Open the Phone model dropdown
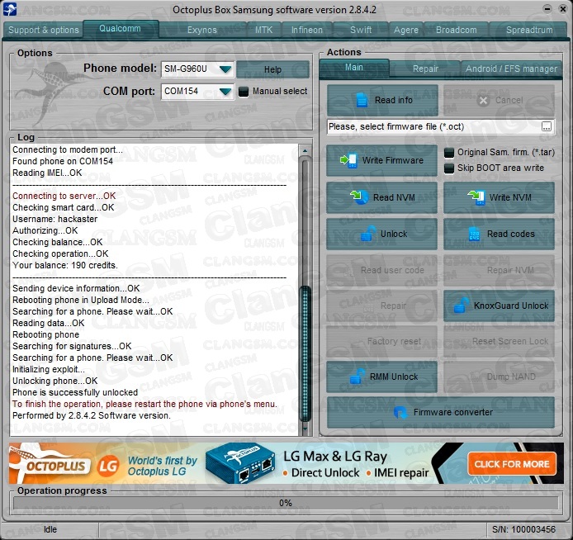 pyautogui.click(x=225, y=69)
